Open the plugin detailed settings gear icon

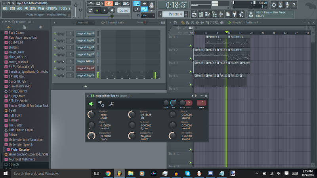pyautogui.click(x=101, y=104)
